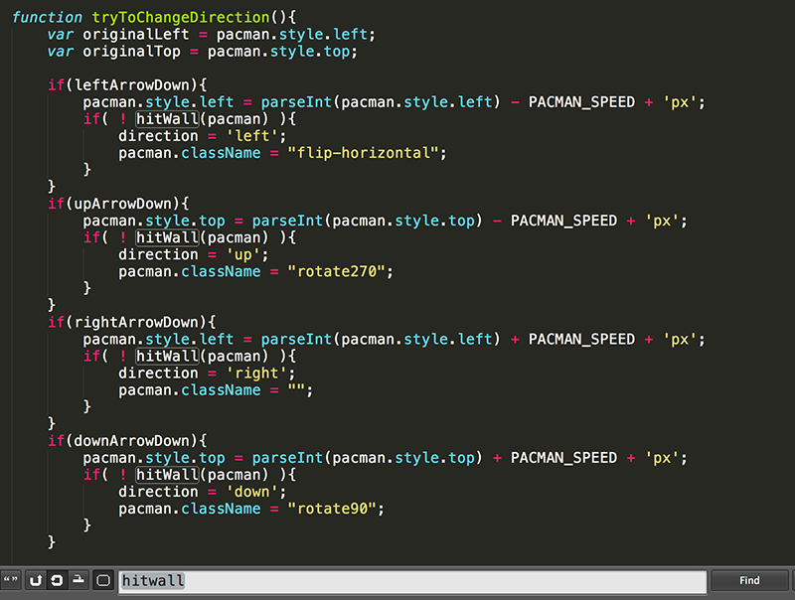Click the originalTop variable name
The height and width of the screenshot is (600, 795).
pyautogui.click(x=131, y=52)
